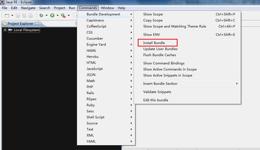The height and width of the screenshot is (150, 260).
Task: Select Bundle Development in Commands menu
Action: (106, 14)
